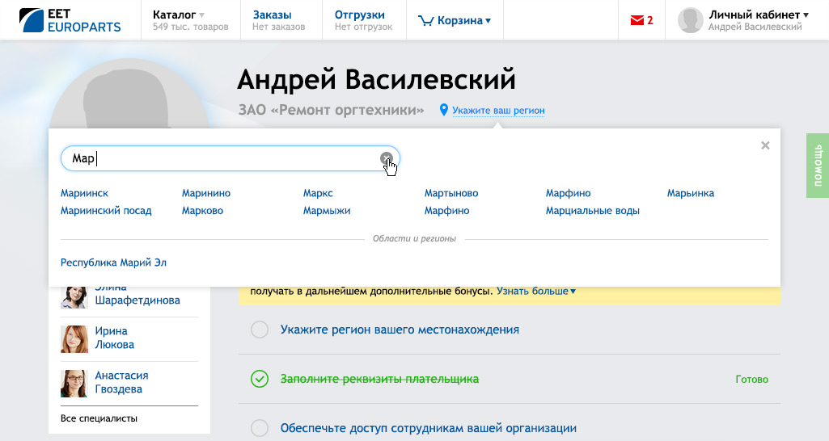Open the Заказы menu item
The width and height of the screenshot is (829, 441).
[272, 15]
